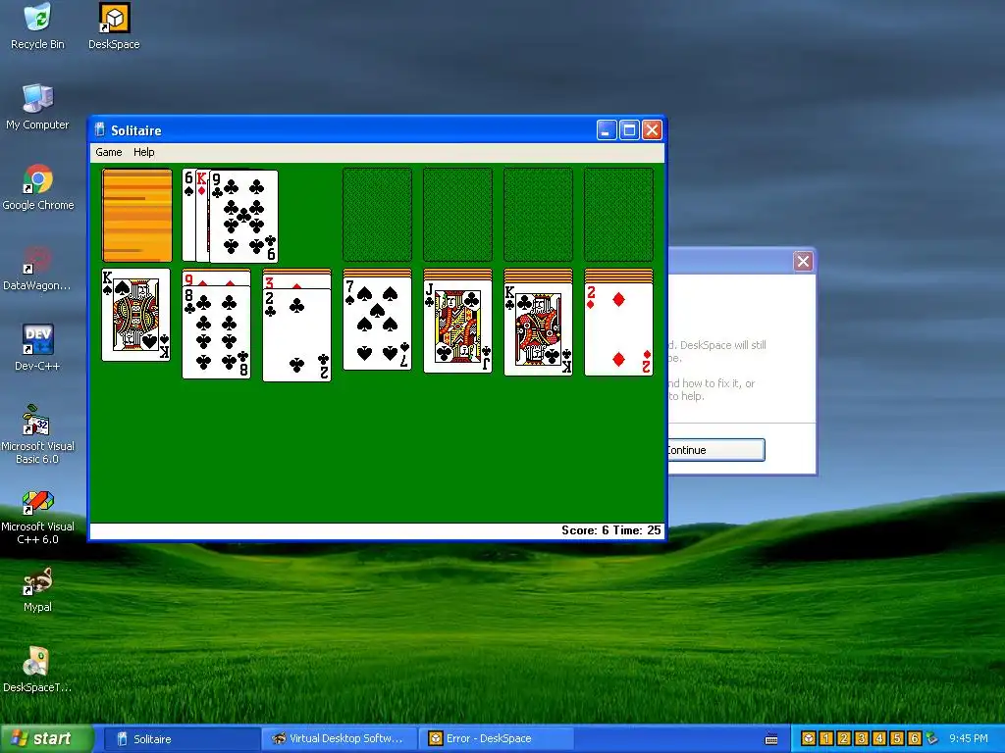Select the Mypal browser desktop shortcut
This screenshot has height=753, width=1005.
coord(37,589)
